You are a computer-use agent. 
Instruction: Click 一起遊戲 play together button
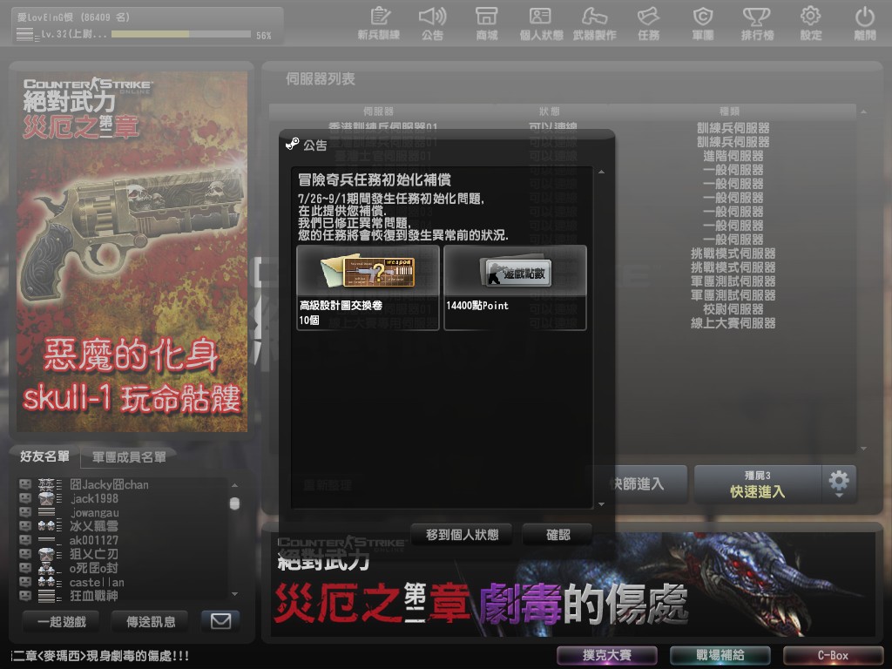point(62,621)
